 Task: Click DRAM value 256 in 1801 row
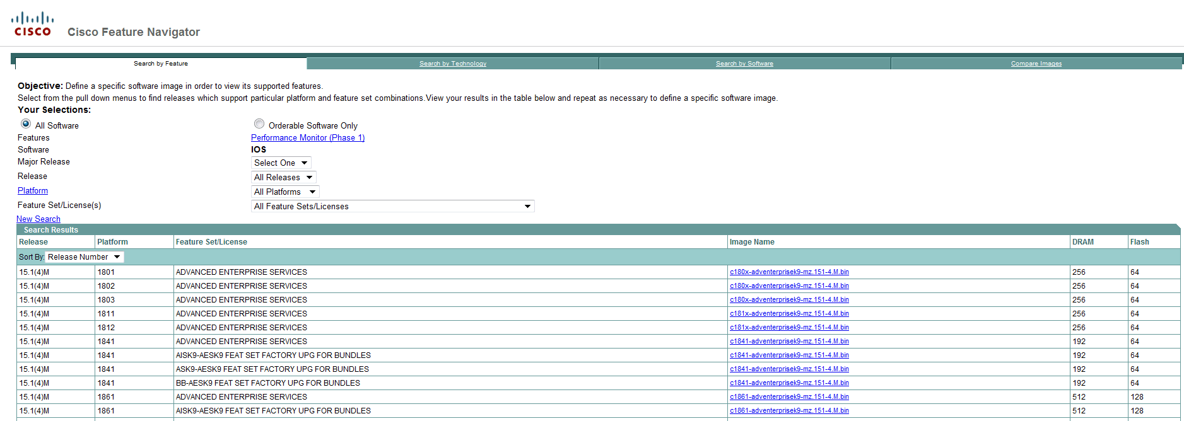coord(1079,272)
